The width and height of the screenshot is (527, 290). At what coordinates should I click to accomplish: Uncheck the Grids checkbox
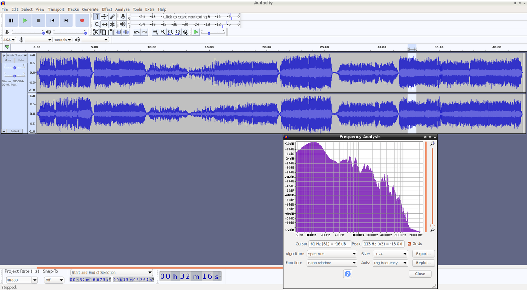tap(409, 244)
